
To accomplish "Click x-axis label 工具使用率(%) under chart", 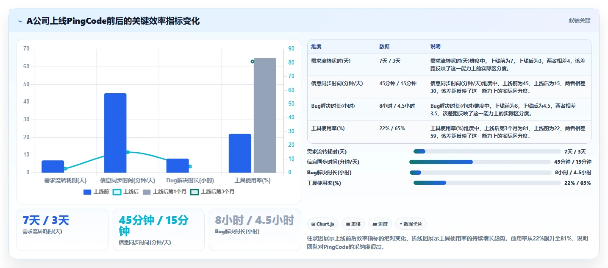I will coord(253,181).
